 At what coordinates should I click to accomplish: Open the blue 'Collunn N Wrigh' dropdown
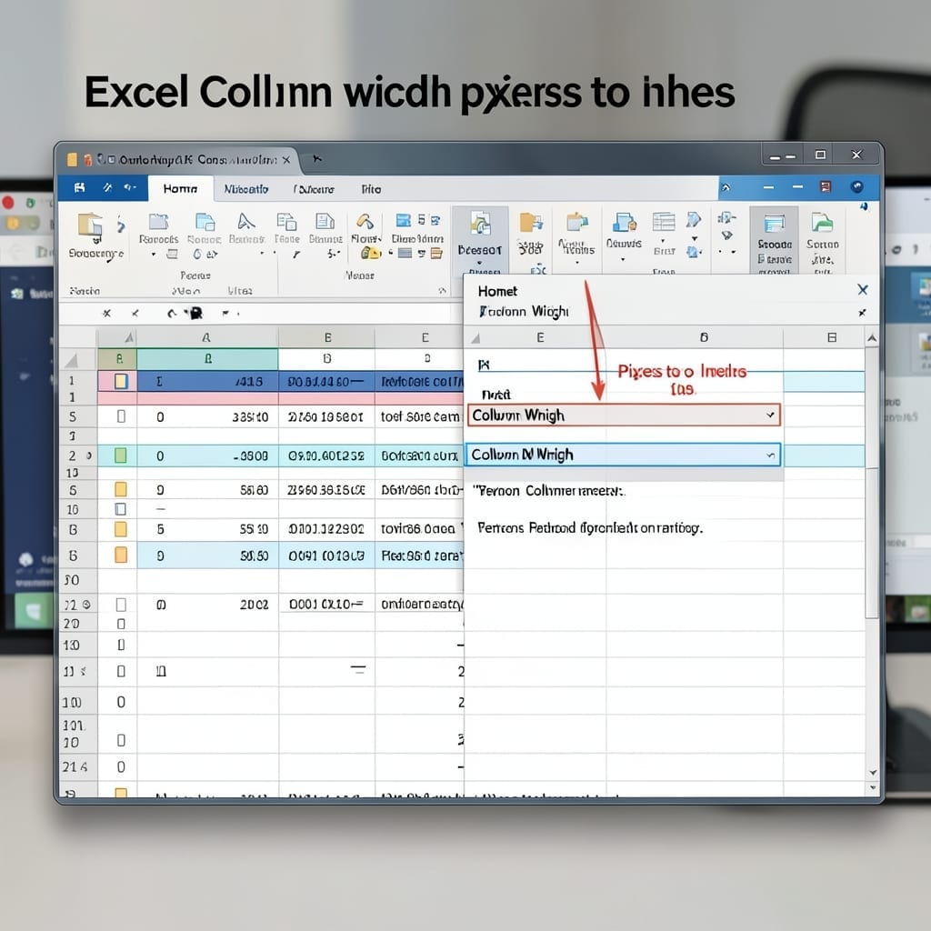click(622, 455)
